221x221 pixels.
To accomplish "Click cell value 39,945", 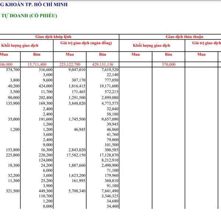I will [x=112, y=124].
